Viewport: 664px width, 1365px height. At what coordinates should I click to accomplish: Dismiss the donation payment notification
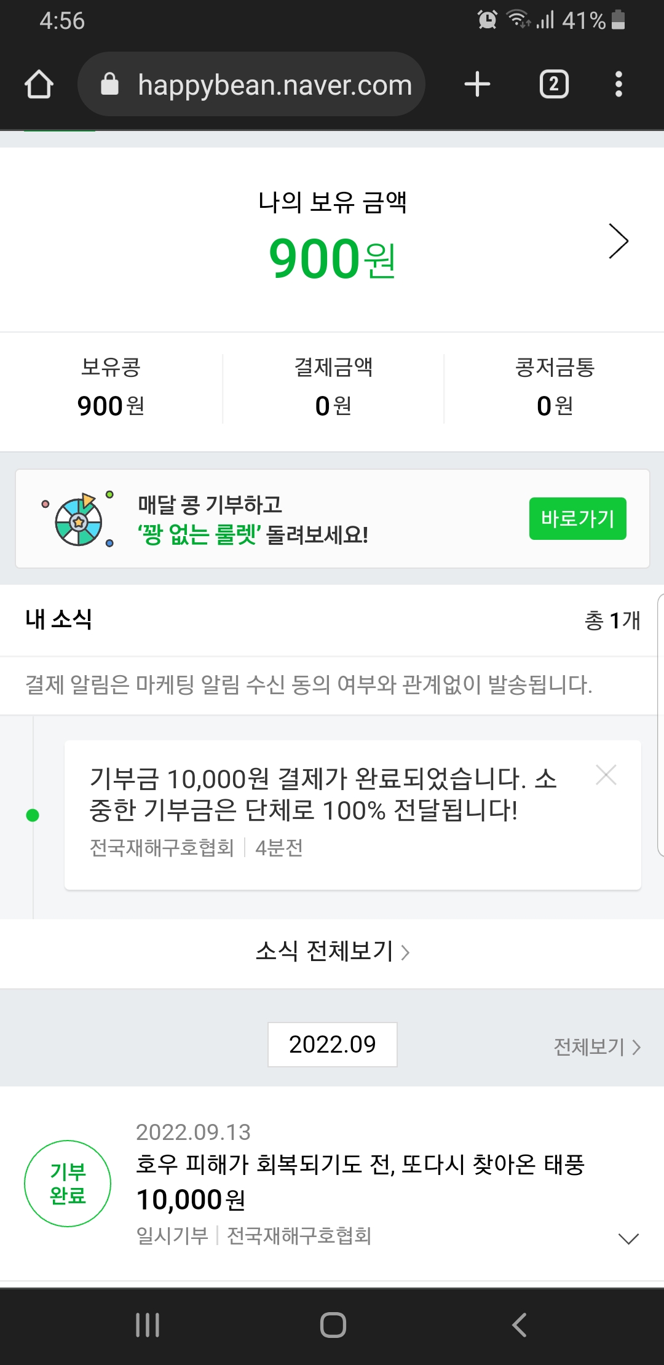[606, 775]
